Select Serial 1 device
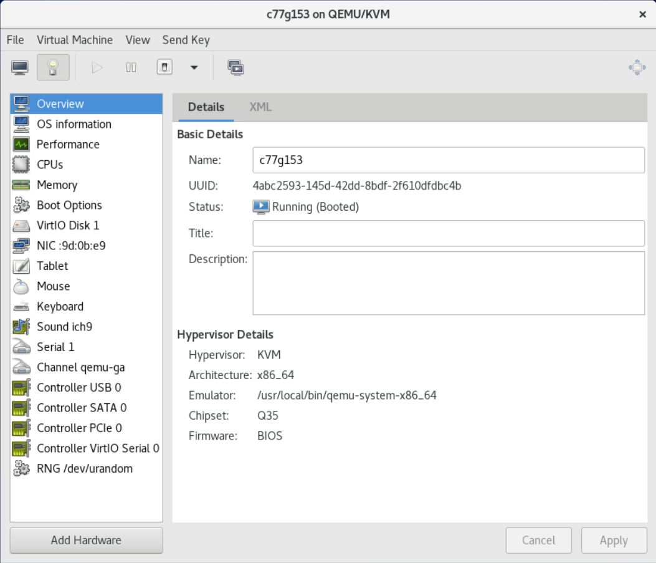This screenshot has width=656, height=563. (x=86, y=347)
